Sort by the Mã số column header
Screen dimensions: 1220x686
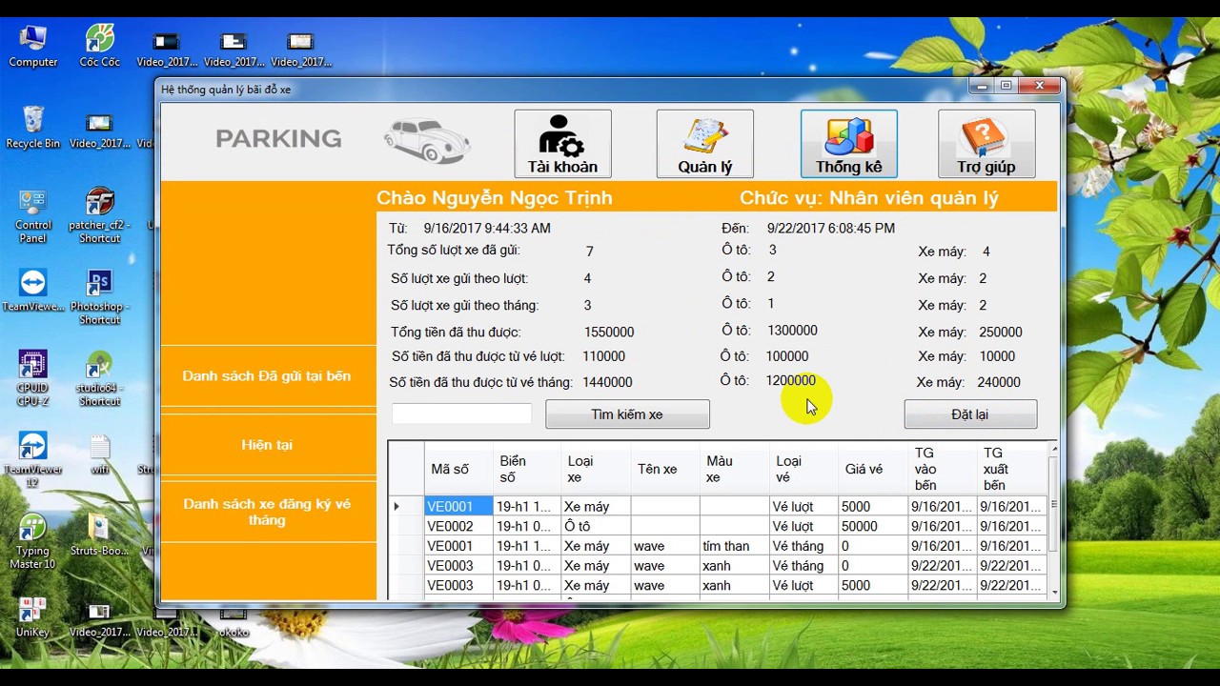(x=458, y=469)
